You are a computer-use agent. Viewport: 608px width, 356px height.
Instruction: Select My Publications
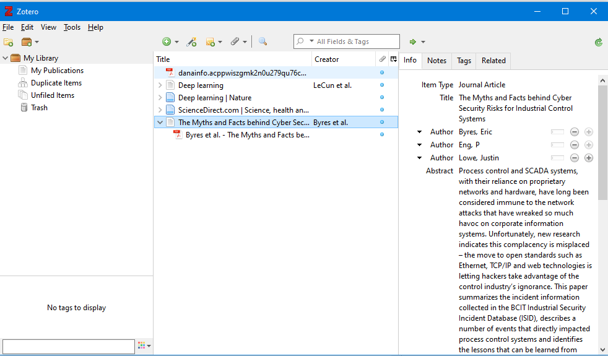click(57, 71)
